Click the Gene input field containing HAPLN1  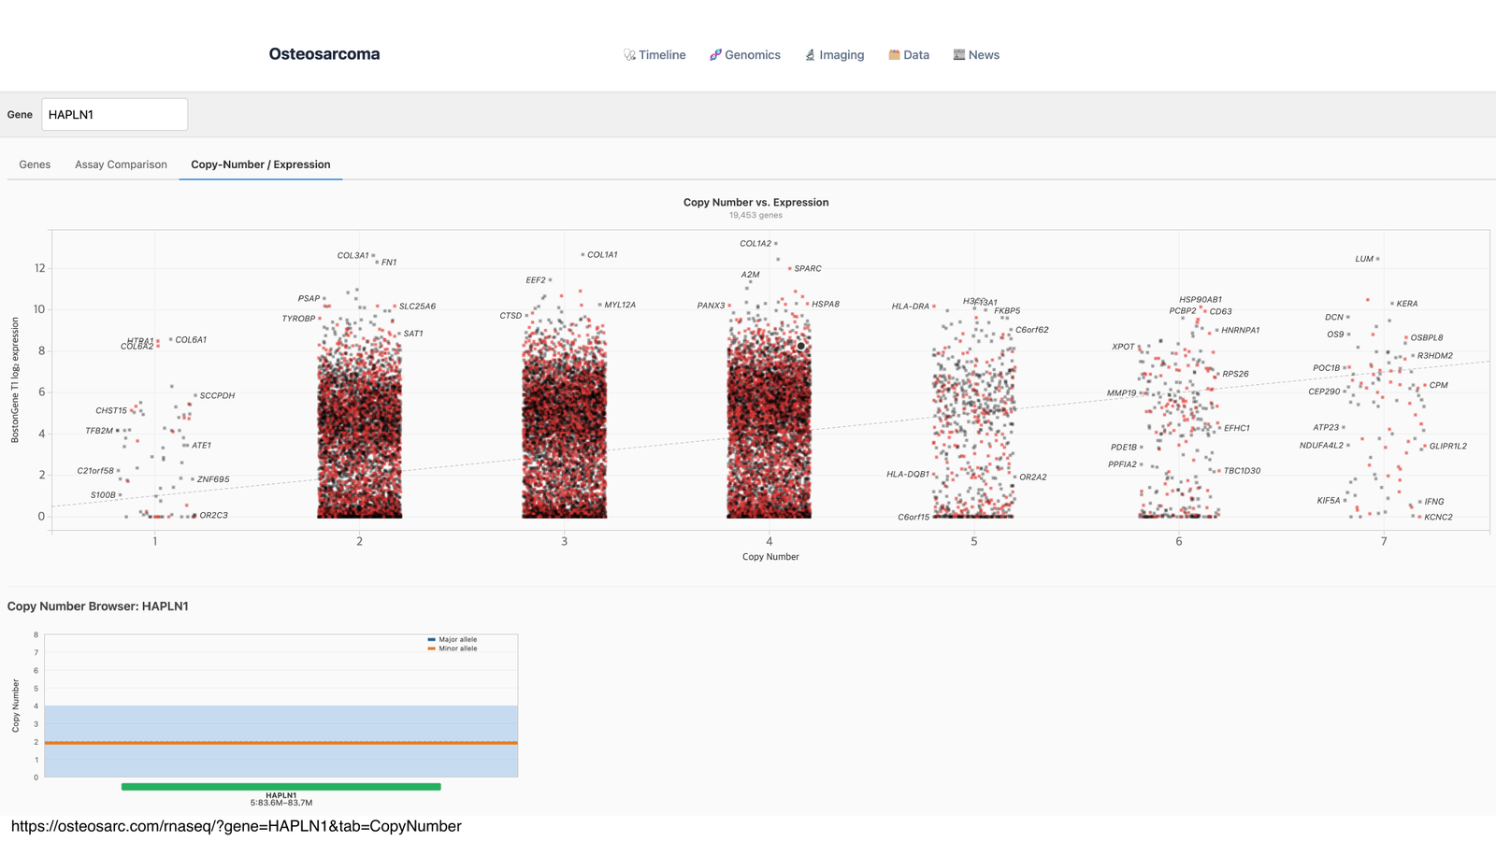click(x=114, y=114)
